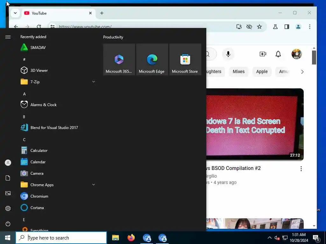Open the tab search dropdown
The height and width of the screenshot is (244, 326).
[x=15, y=13]
